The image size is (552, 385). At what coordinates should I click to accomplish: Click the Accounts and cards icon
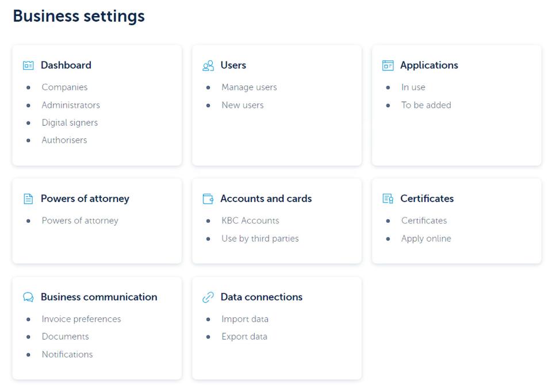coord(208,198)
